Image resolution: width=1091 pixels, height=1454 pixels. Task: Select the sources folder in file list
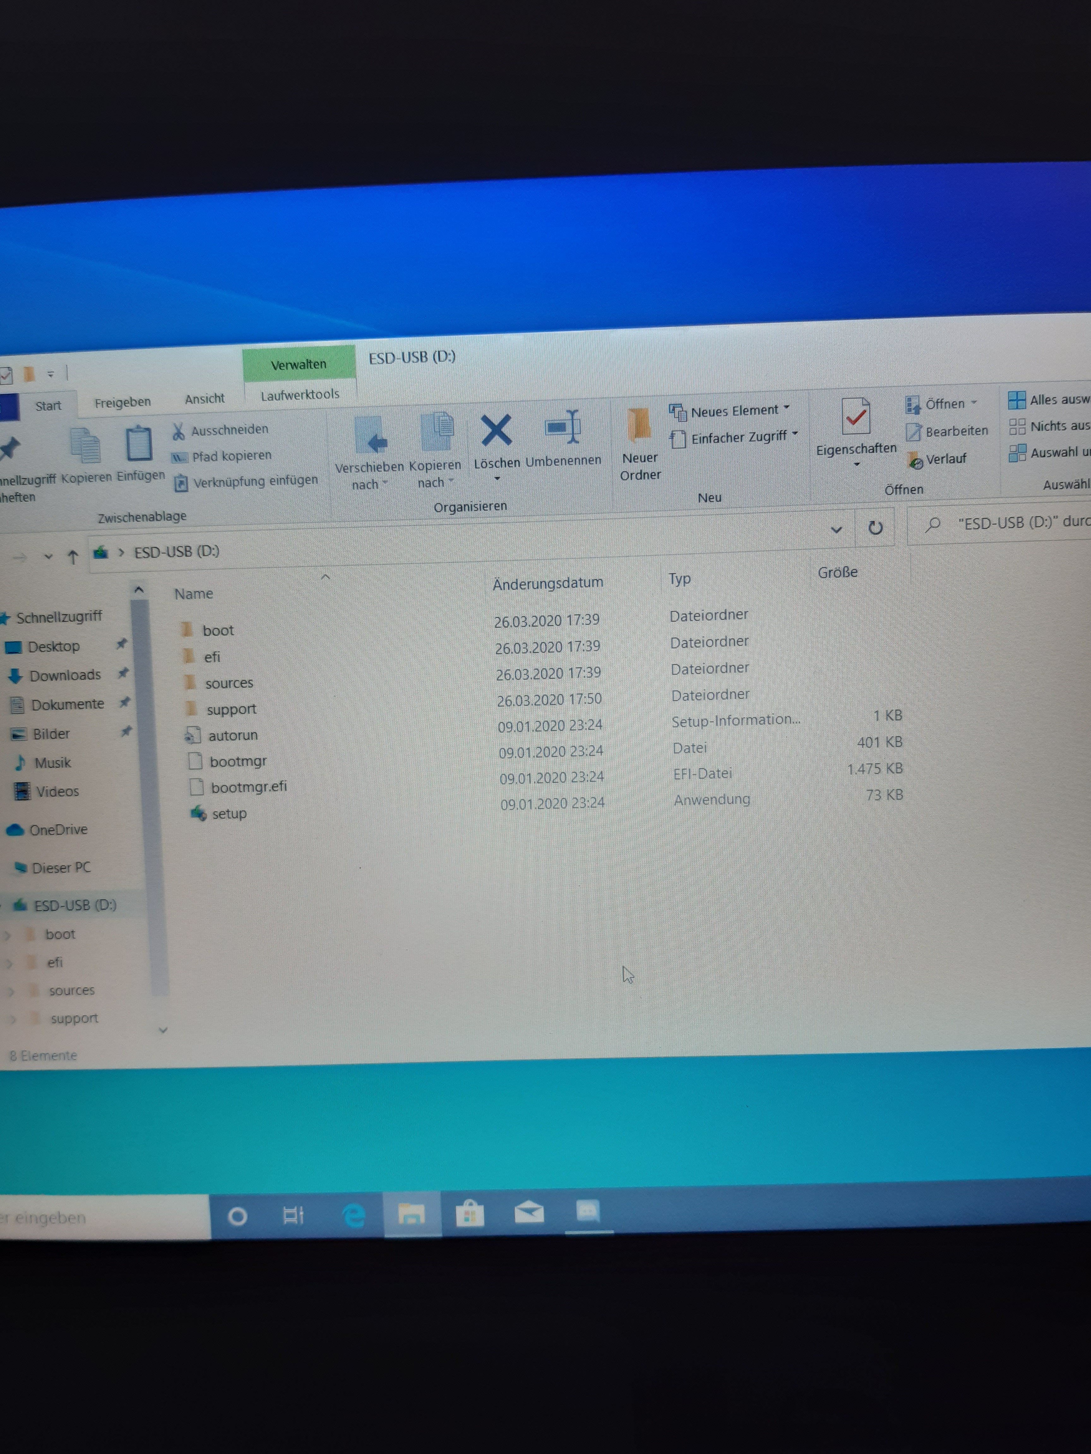coord(228,684)
